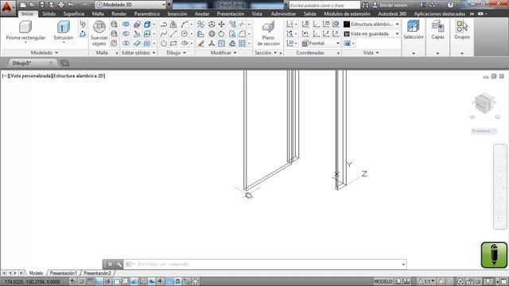
Task: Toggle infer constraints in the status bar
Action: coord(72,281)
